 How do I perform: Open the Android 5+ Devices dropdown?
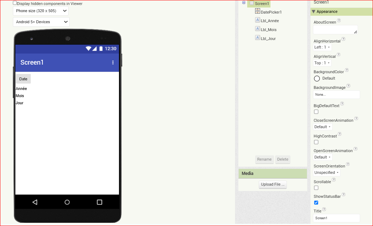click(x=41, y=22)
